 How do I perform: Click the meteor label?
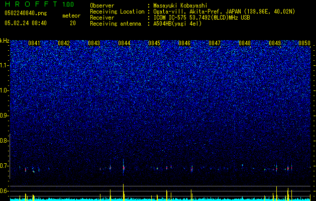(71, 16)
